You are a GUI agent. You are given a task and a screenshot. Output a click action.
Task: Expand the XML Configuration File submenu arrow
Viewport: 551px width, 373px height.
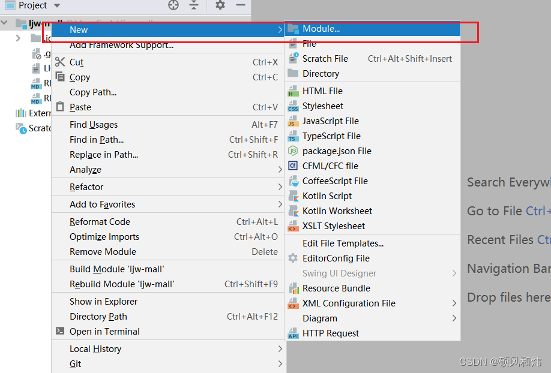click(x=454, y=303)
